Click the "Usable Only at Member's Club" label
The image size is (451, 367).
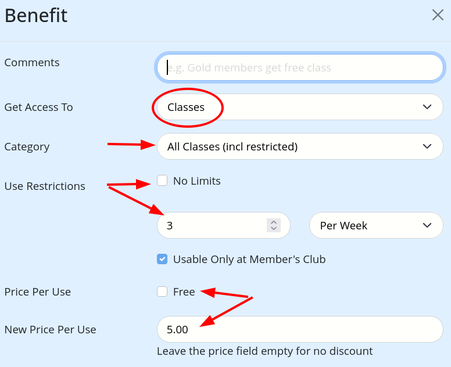[249, 260]
